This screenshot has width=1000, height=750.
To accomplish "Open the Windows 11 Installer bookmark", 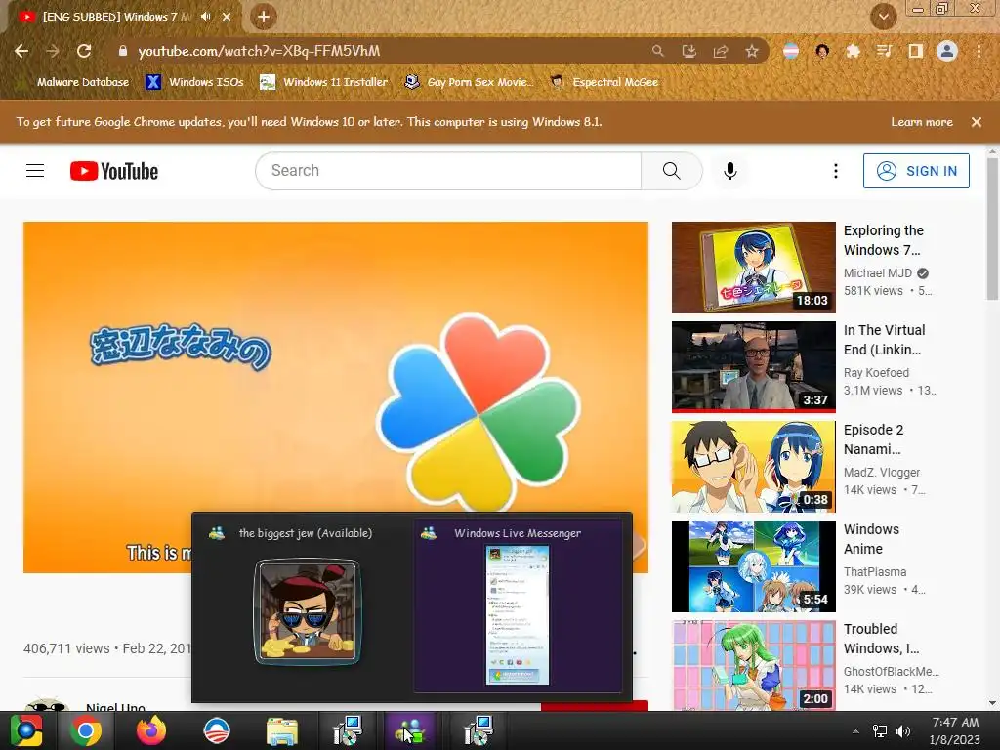I will tap(324, 82).
